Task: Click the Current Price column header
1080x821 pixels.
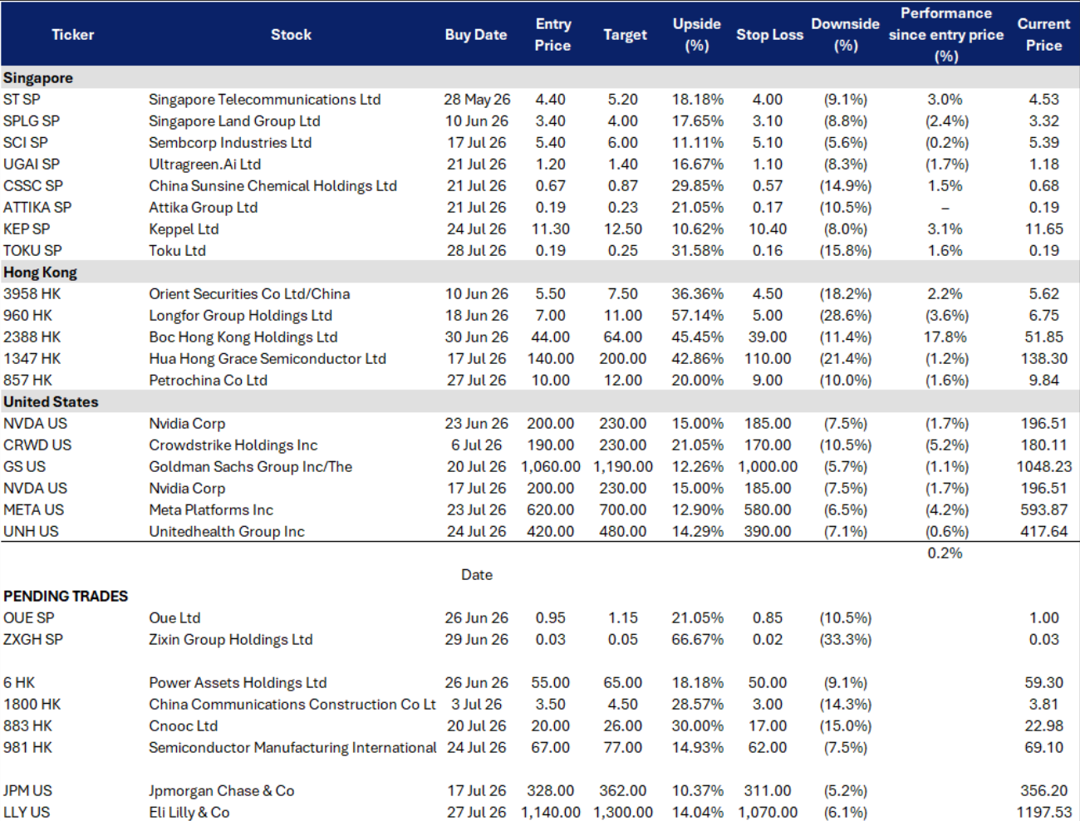Action: (1043, 35)
